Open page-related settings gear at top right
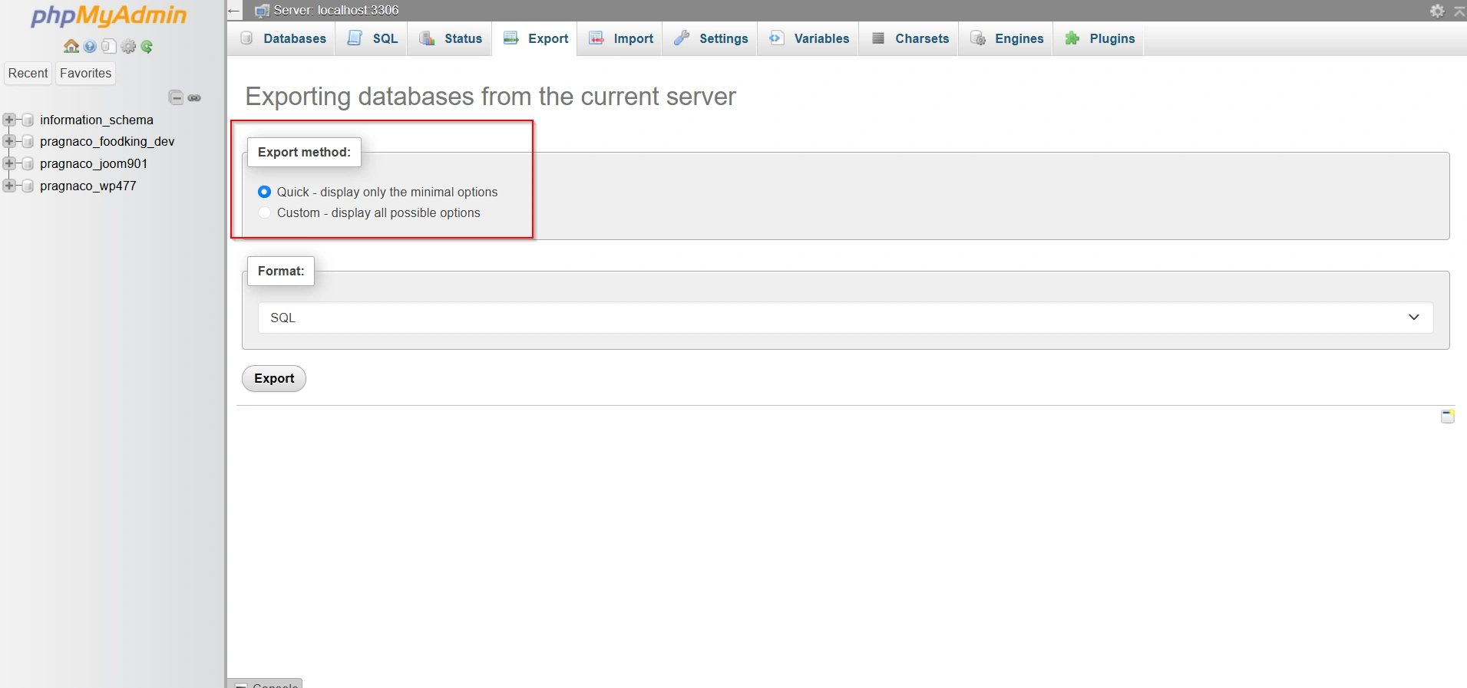The width and height of the screenshot is (1467, 688). [x=1437, y=11]
